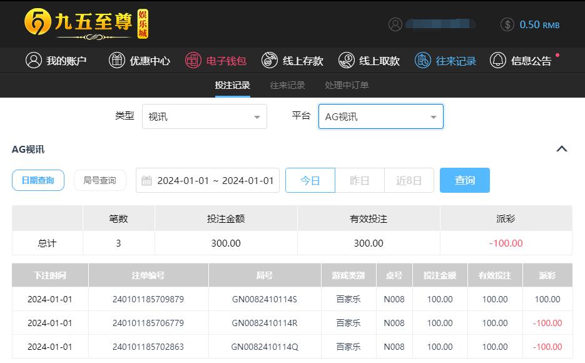The width and height of the screenshot is (585, 363).
Task: Open the 处理中订单 tab
Action: pos(347,85)
